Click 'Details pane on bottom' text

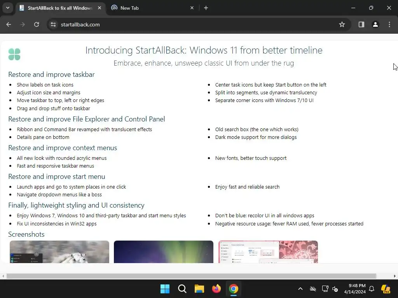pyautogui.click(x=43, y=137)
